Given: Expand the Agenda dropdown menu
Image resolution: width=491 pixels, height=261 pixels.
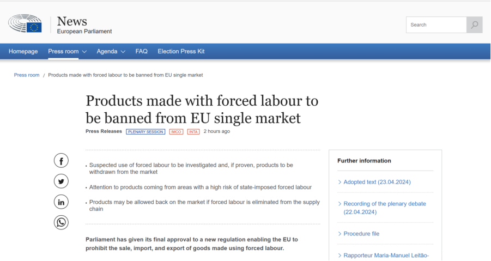Looking at the screenshot, I should [x=111, y=52].
